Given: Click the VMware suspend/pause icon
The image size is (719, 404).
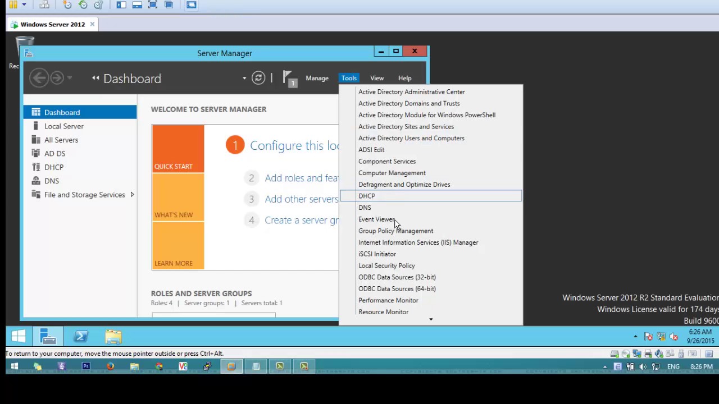Looking at the screenshot, I should [x=13, y=4].
